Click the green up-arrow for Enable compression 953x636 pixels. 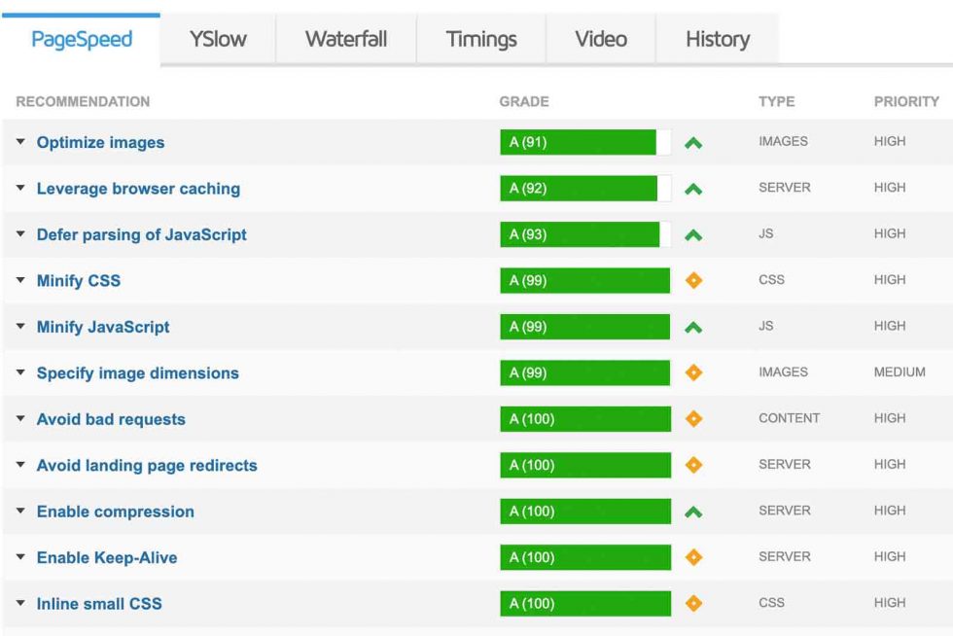[x=692, y=513]
